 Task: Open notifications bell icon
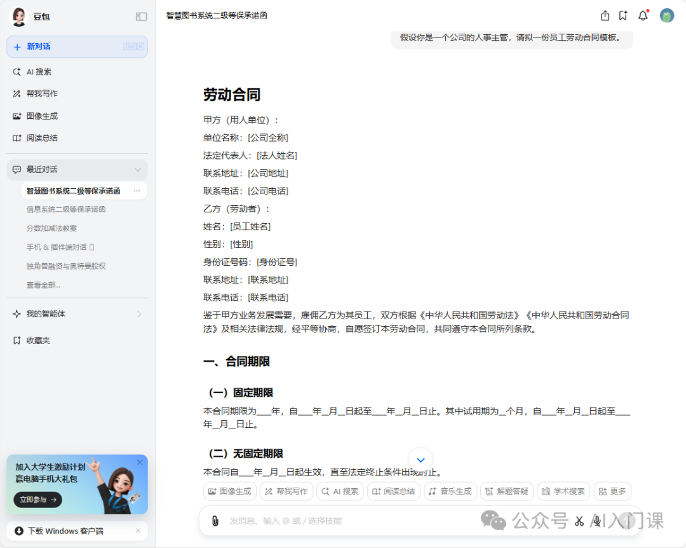tap(643, 16)
